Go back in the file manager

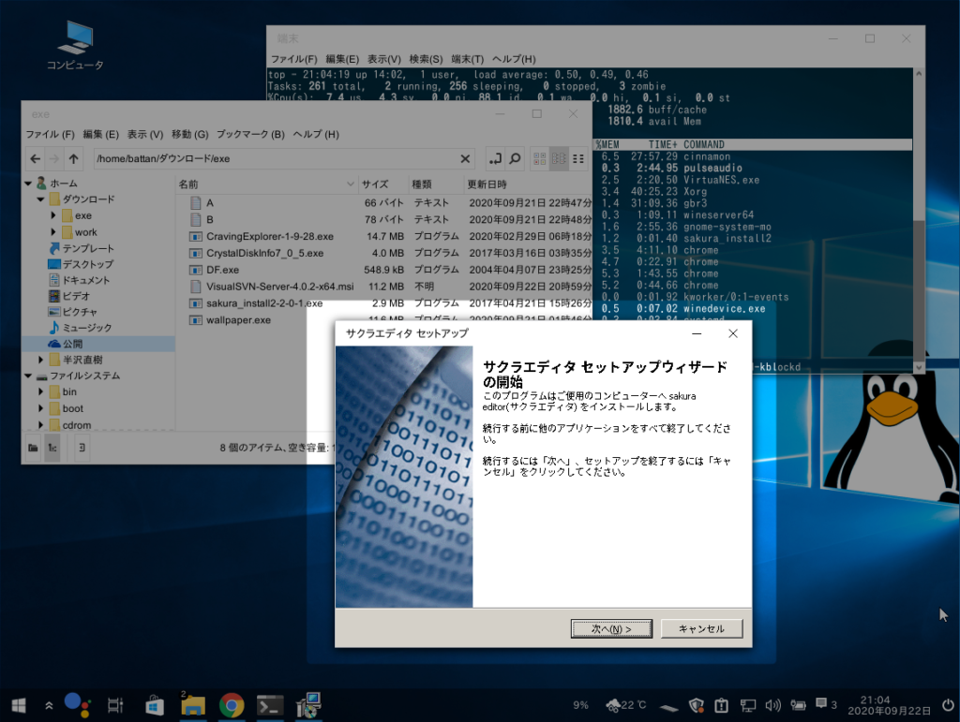click(36, 159)
